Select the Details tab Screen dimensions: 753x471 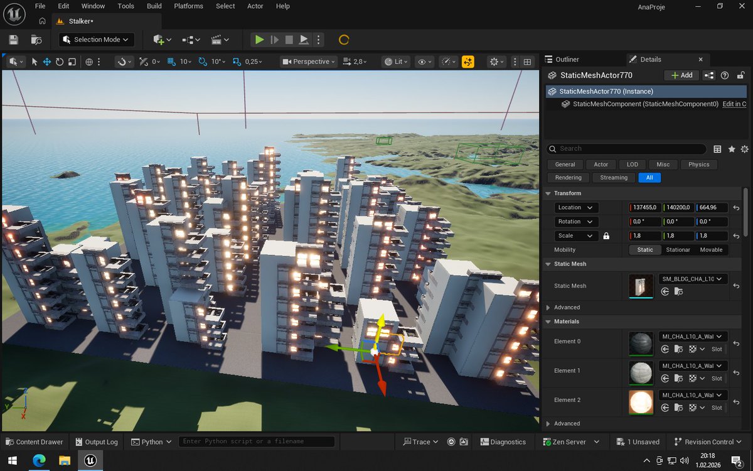(650, 59)
